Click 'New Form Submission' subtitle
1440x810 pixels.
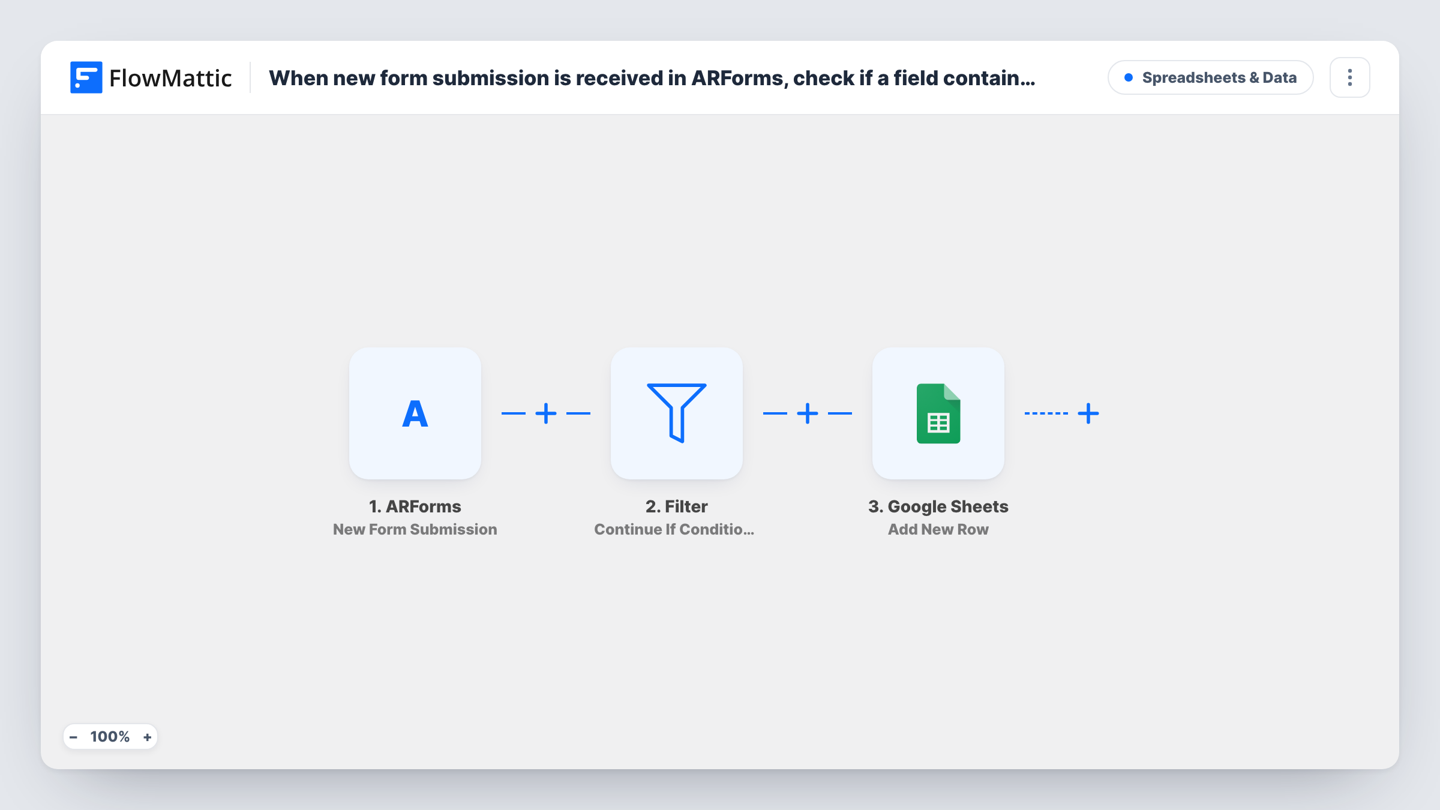point(415,529)
